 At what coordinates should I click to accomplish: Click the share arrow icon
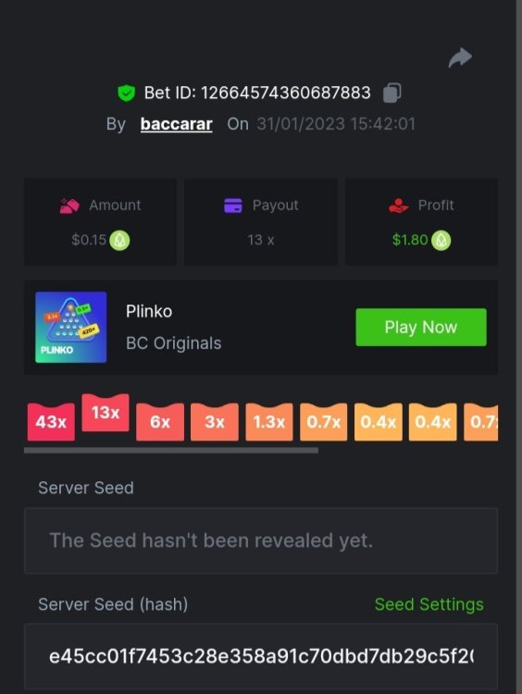460,58
